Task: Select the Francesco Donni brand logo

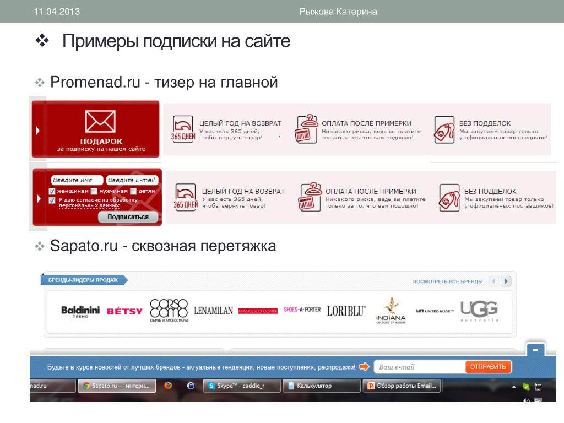Action: point(258,311)
